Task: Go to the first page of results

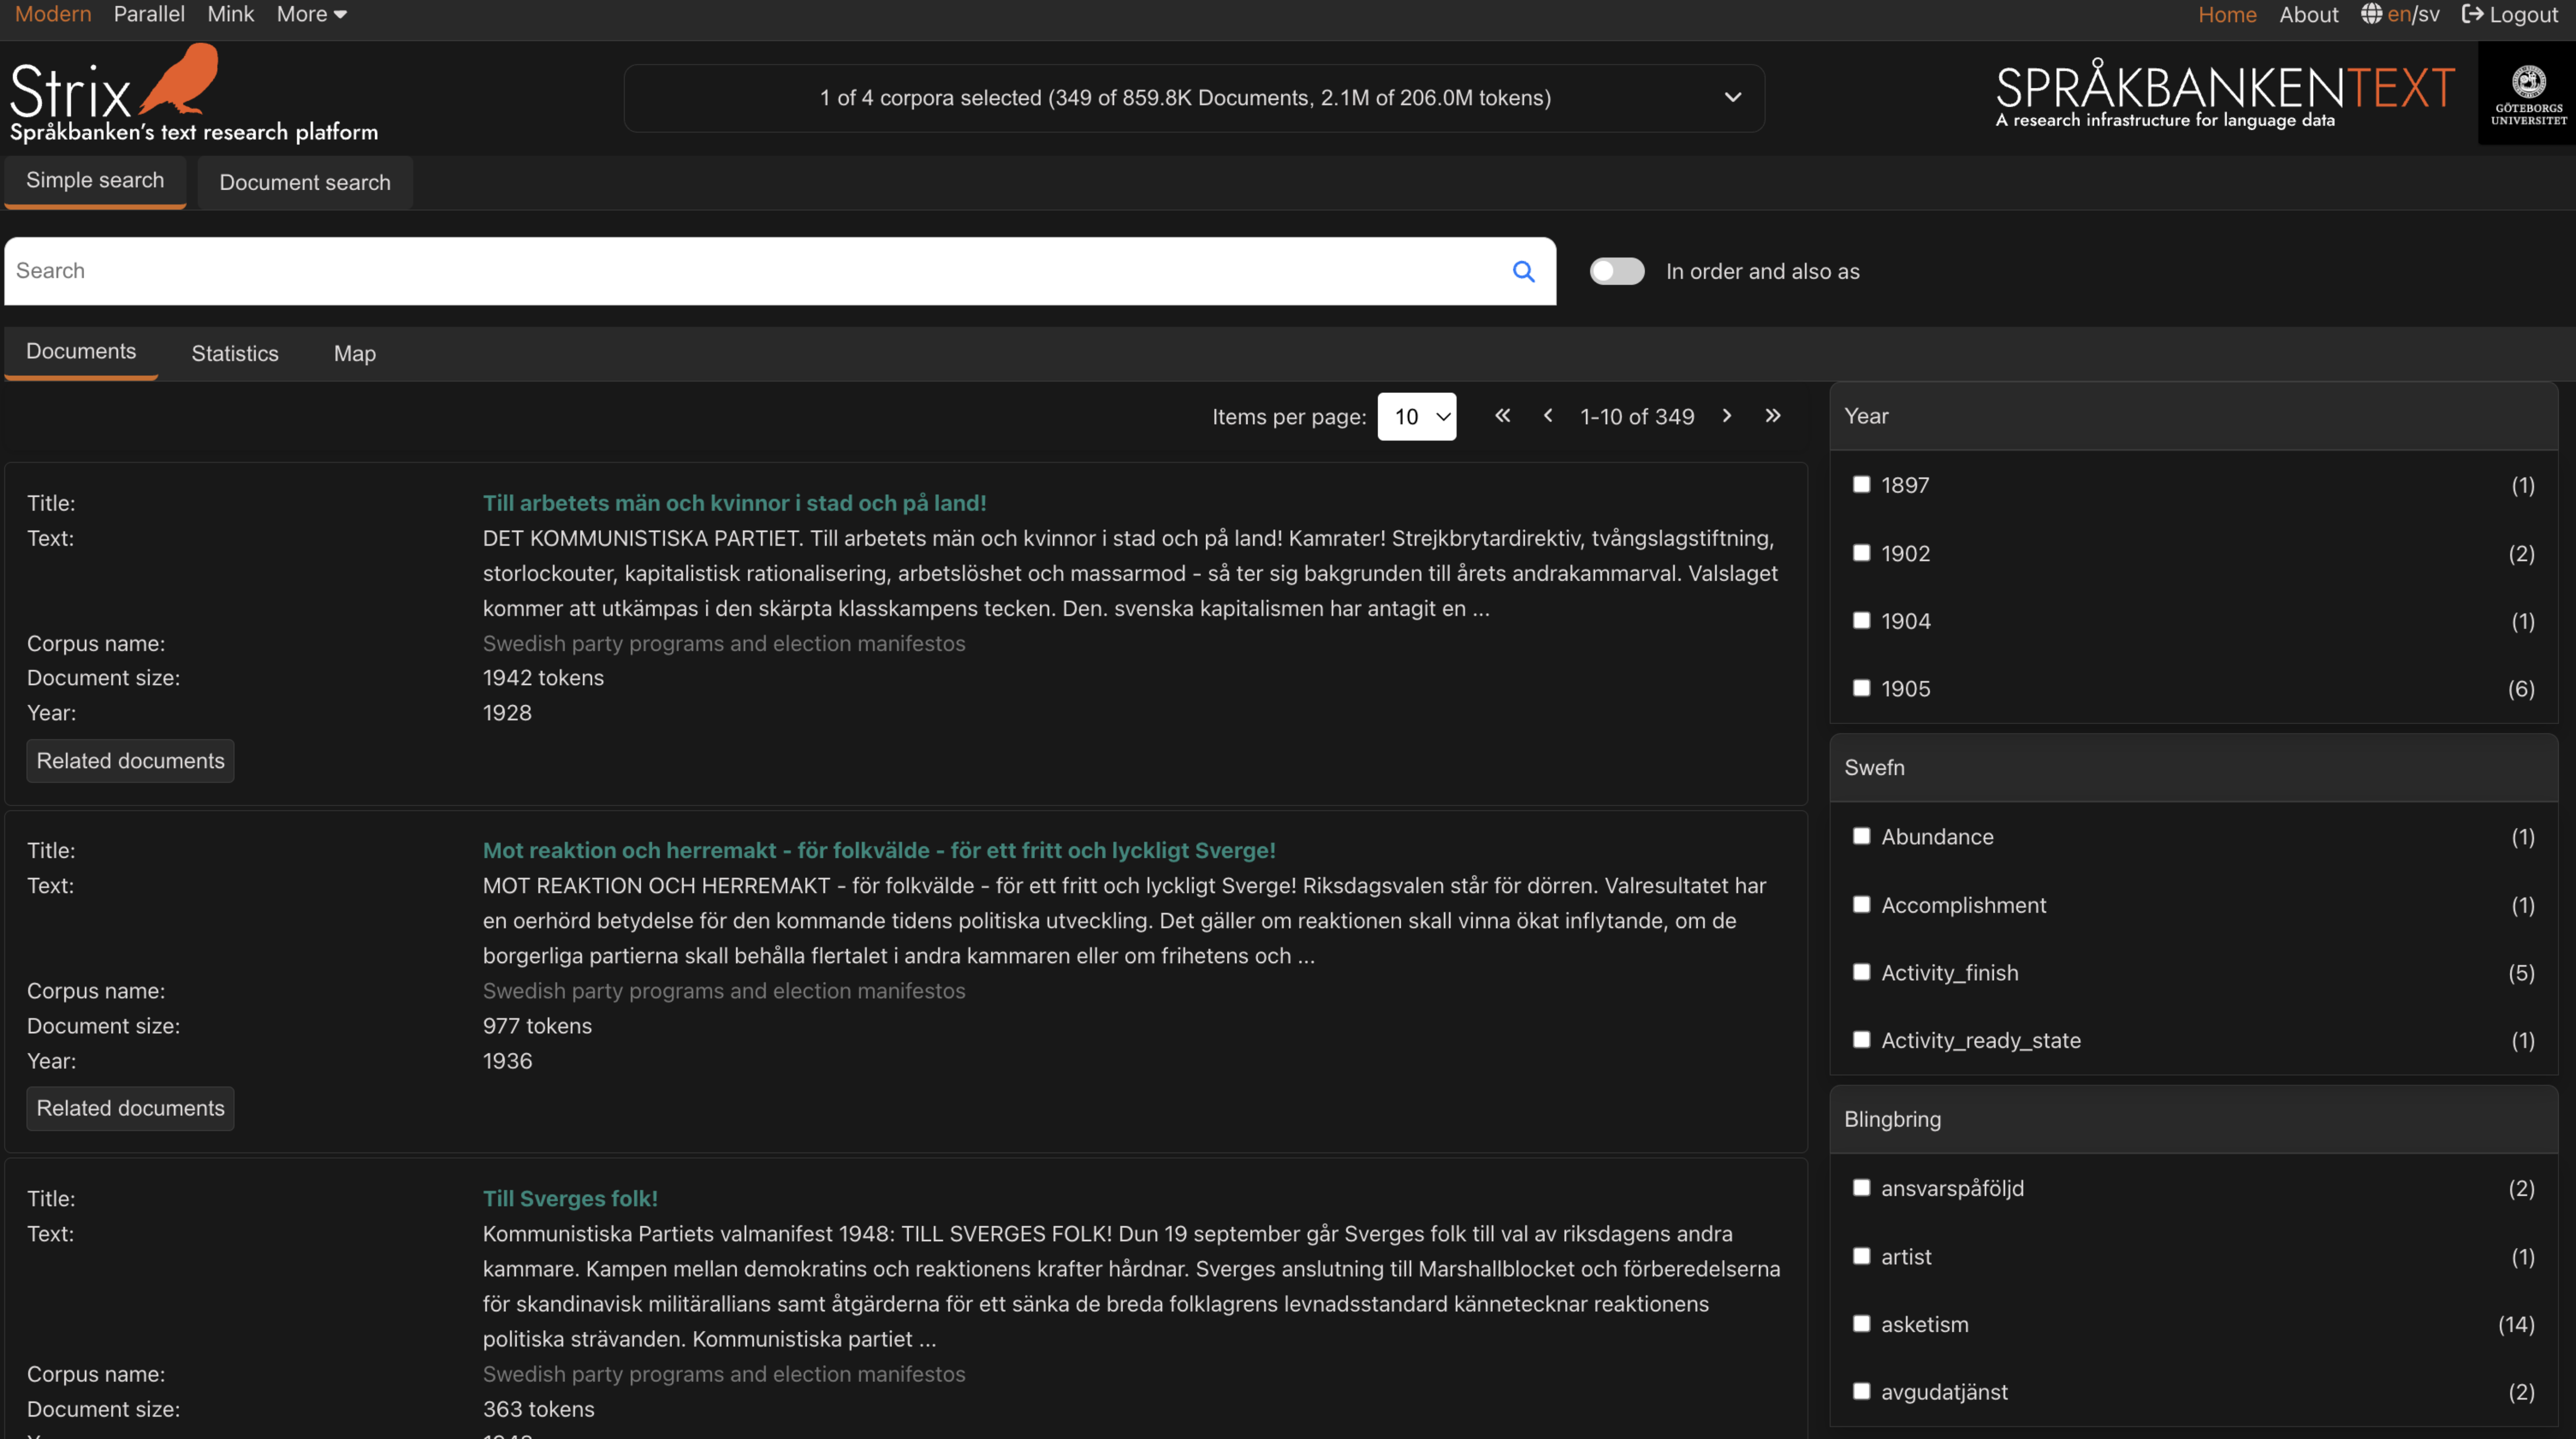Action: [x=1502, y=416]
